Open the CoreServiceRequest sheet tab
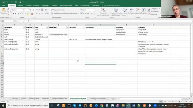The height and width of the screenshot is (108, 193). click(60, 99)
